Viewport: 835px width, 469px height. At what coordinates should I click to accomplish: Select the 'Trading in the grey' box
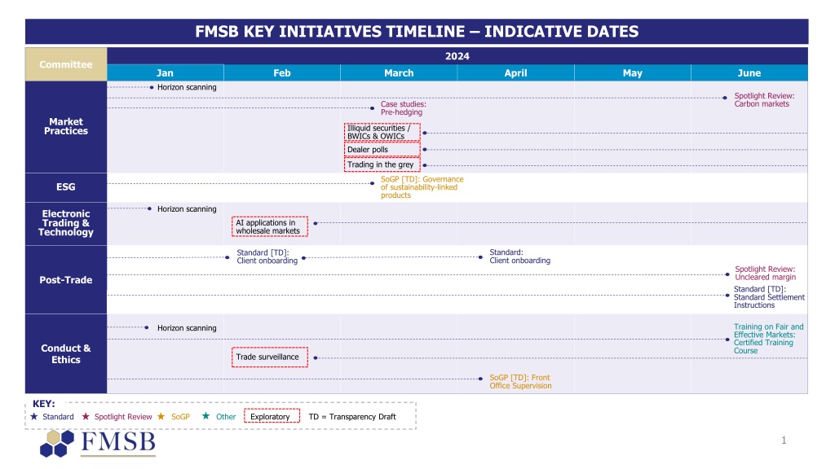pyautogui.click(x=382, y=164)
